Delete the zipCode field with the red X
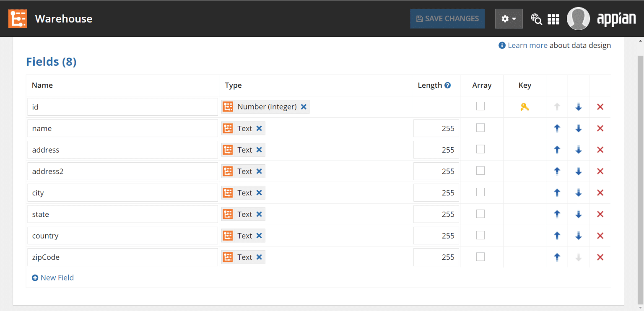The image size is (644, 311). pos(600,257)
